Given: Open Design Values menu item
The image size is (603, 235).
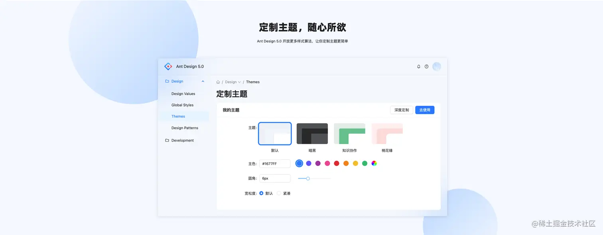Looking at the screenshot, I should [183, 94].
